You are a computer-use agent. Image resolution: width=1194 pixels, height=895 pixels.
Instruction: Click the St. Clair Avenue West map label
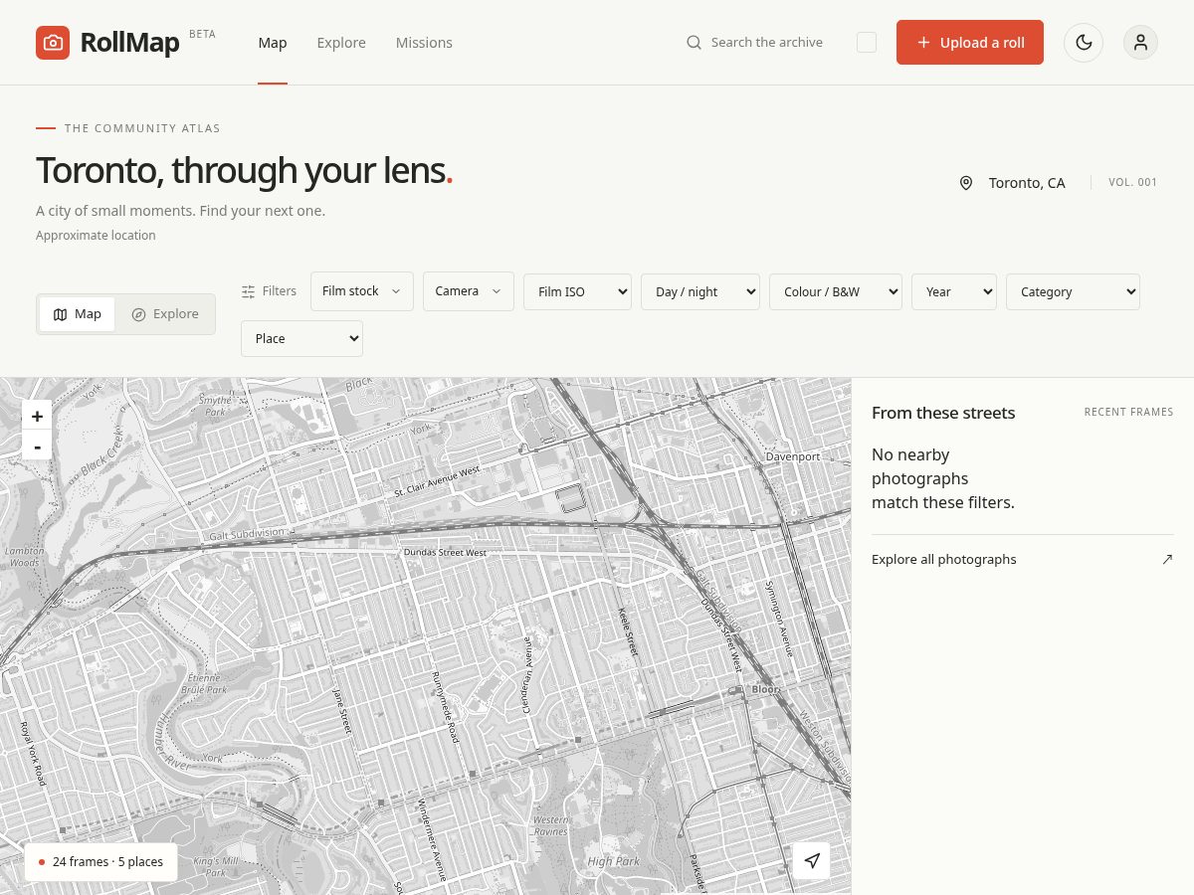point(437,481)
